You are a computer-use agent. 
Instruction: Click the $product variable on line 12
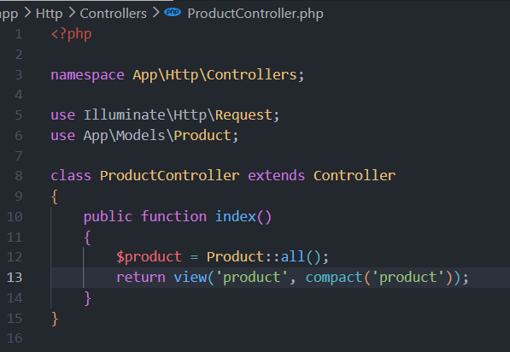[149, 257]
